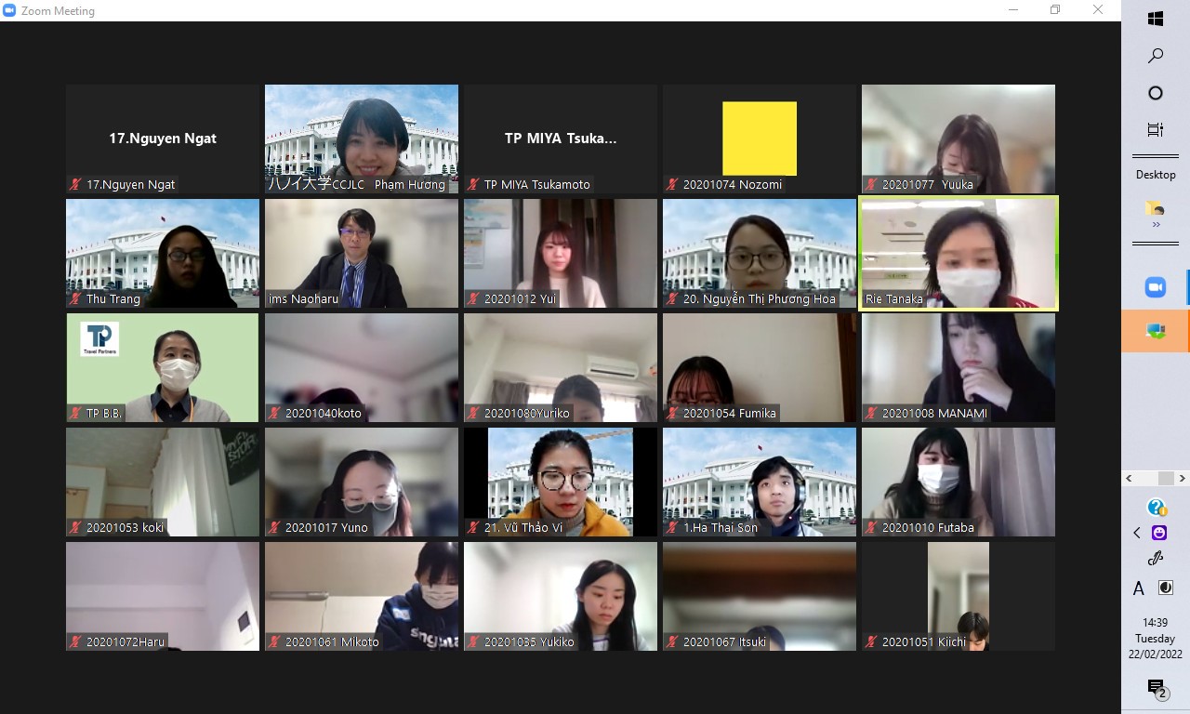This screenshot has width=1190, height=714.
Task: Select Rie Tanaka's highlighted video tile
Action: point(959,253)
